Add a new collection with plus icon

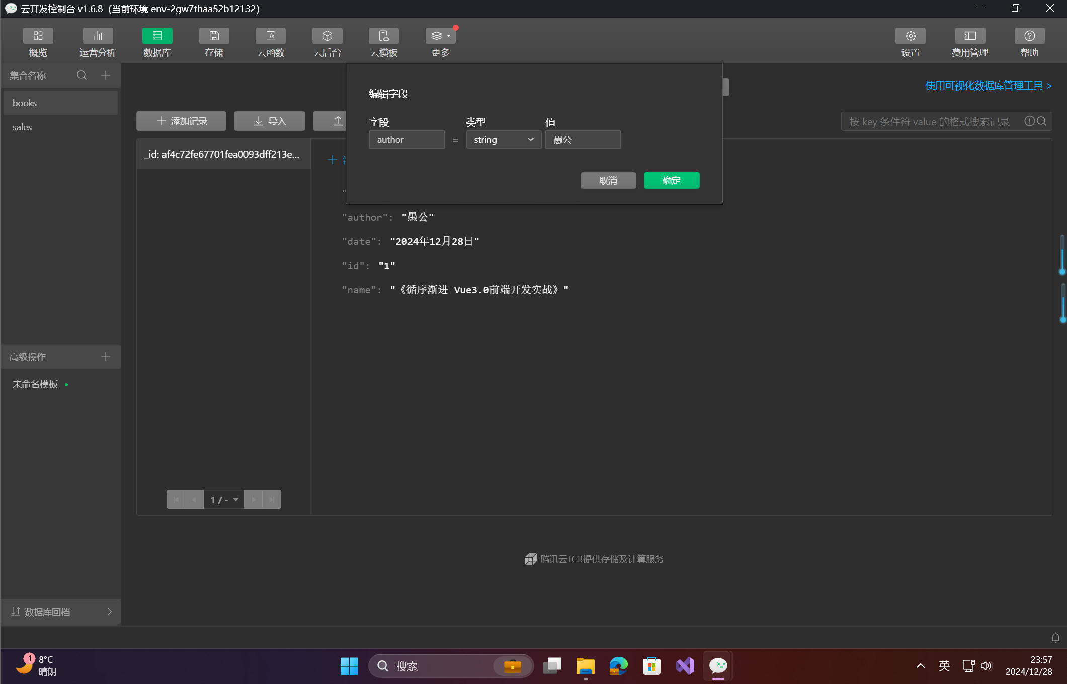pos(106,75)
